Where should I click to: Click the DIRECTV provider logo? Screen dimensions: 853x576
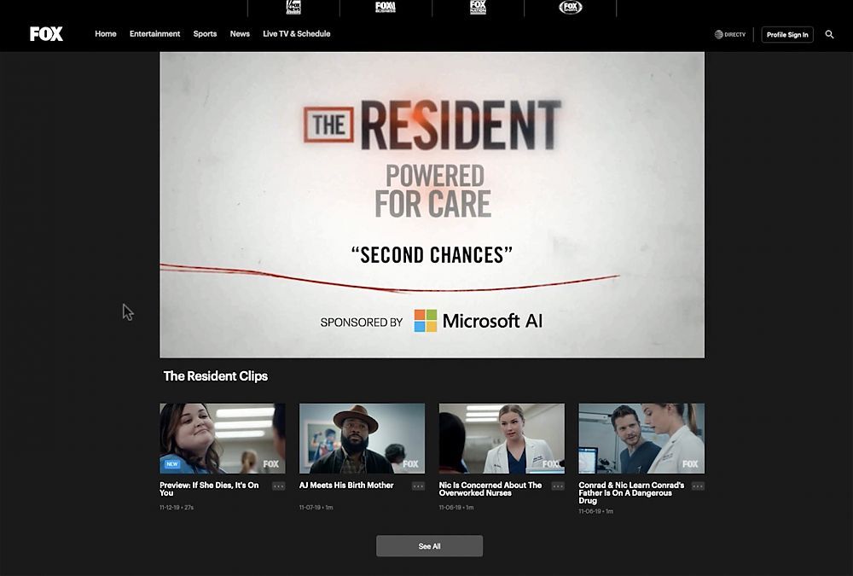click(x=730, y=35)
